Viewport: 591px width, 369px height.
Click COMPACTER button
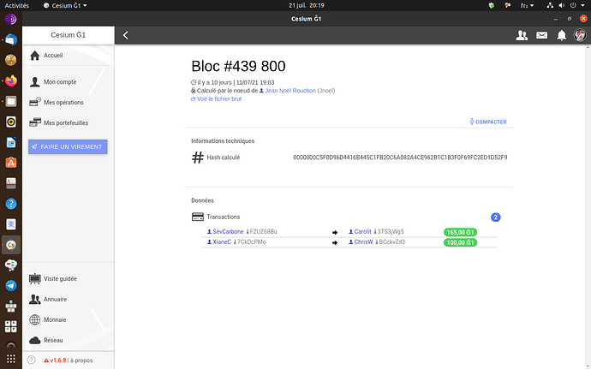488,122
